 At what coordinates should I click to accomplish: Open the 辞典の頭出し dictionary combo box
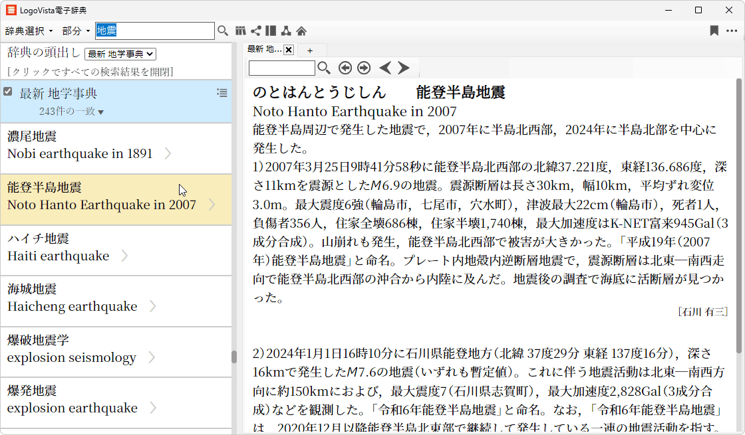pos(120,54)
